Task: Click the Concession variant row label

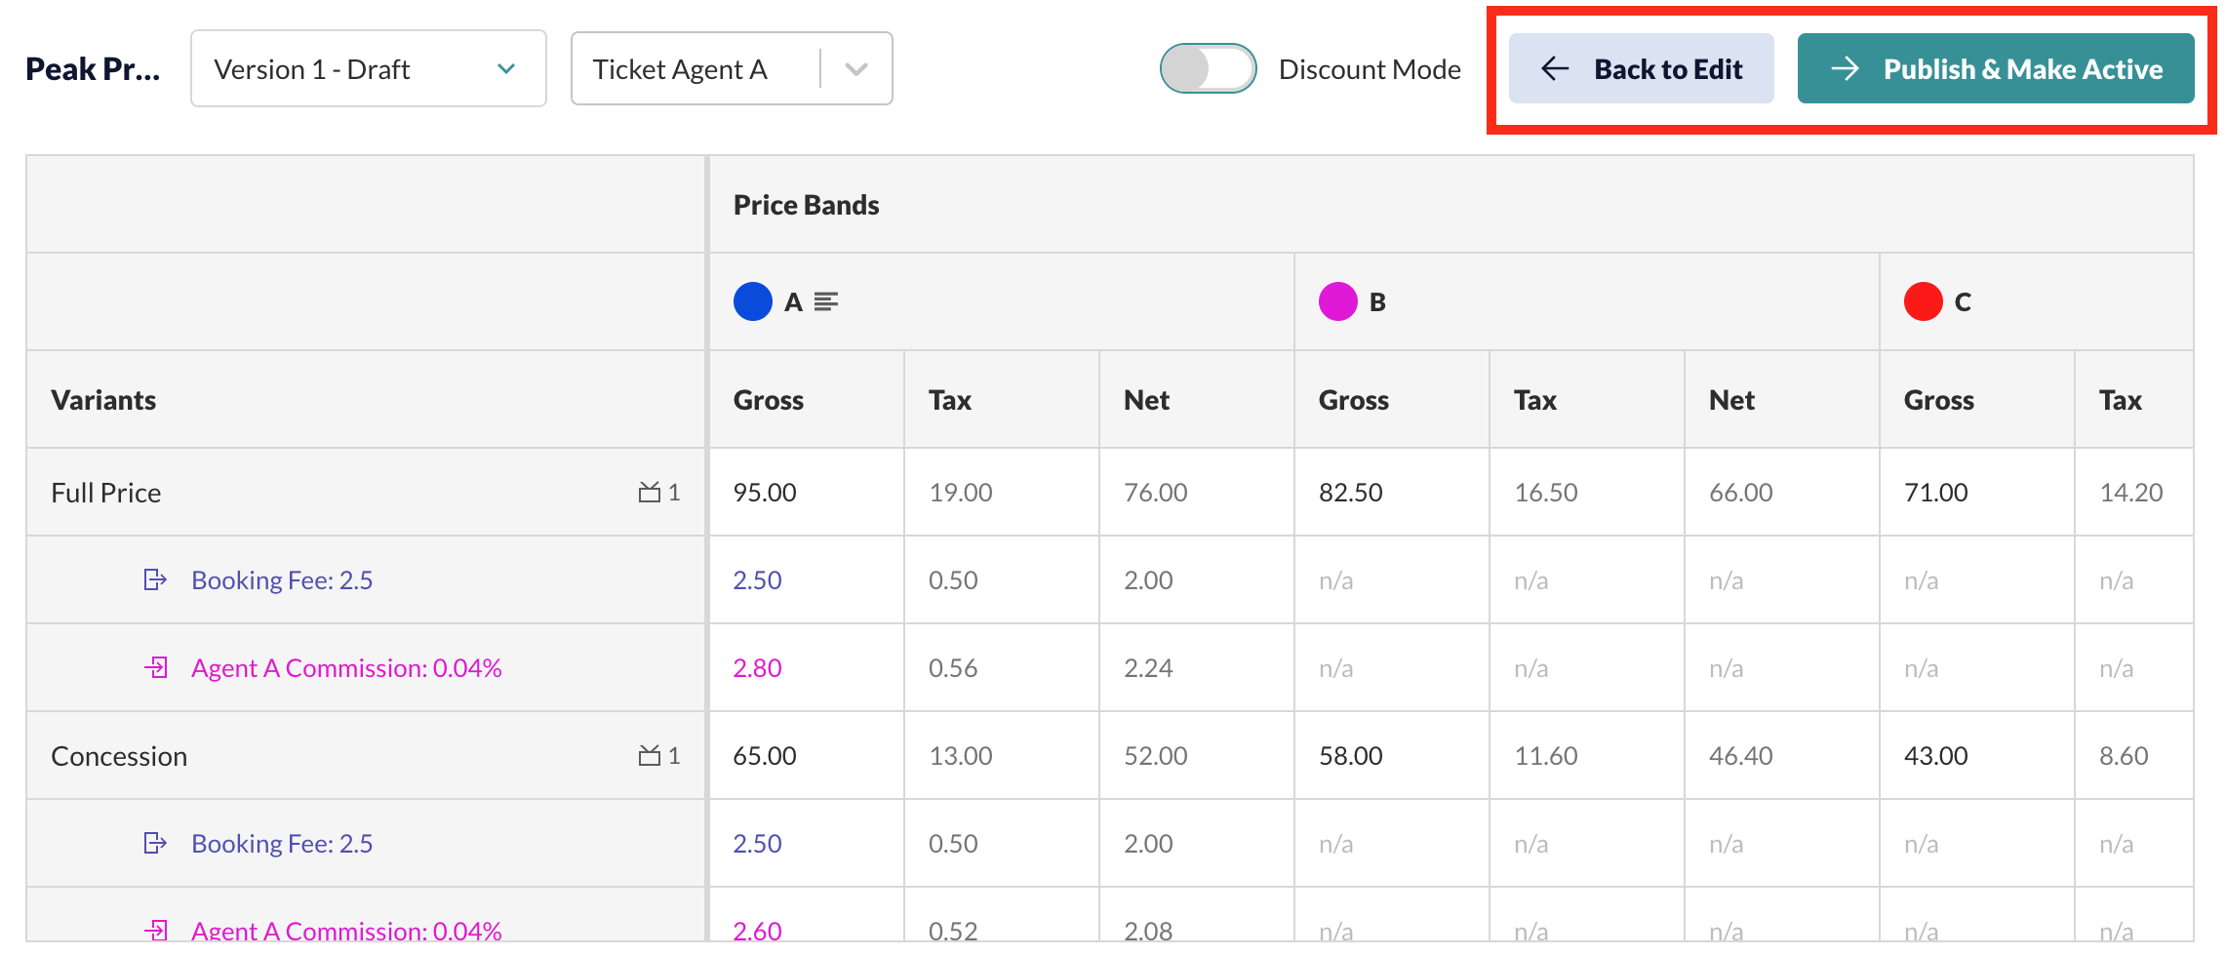Action: 119,756
